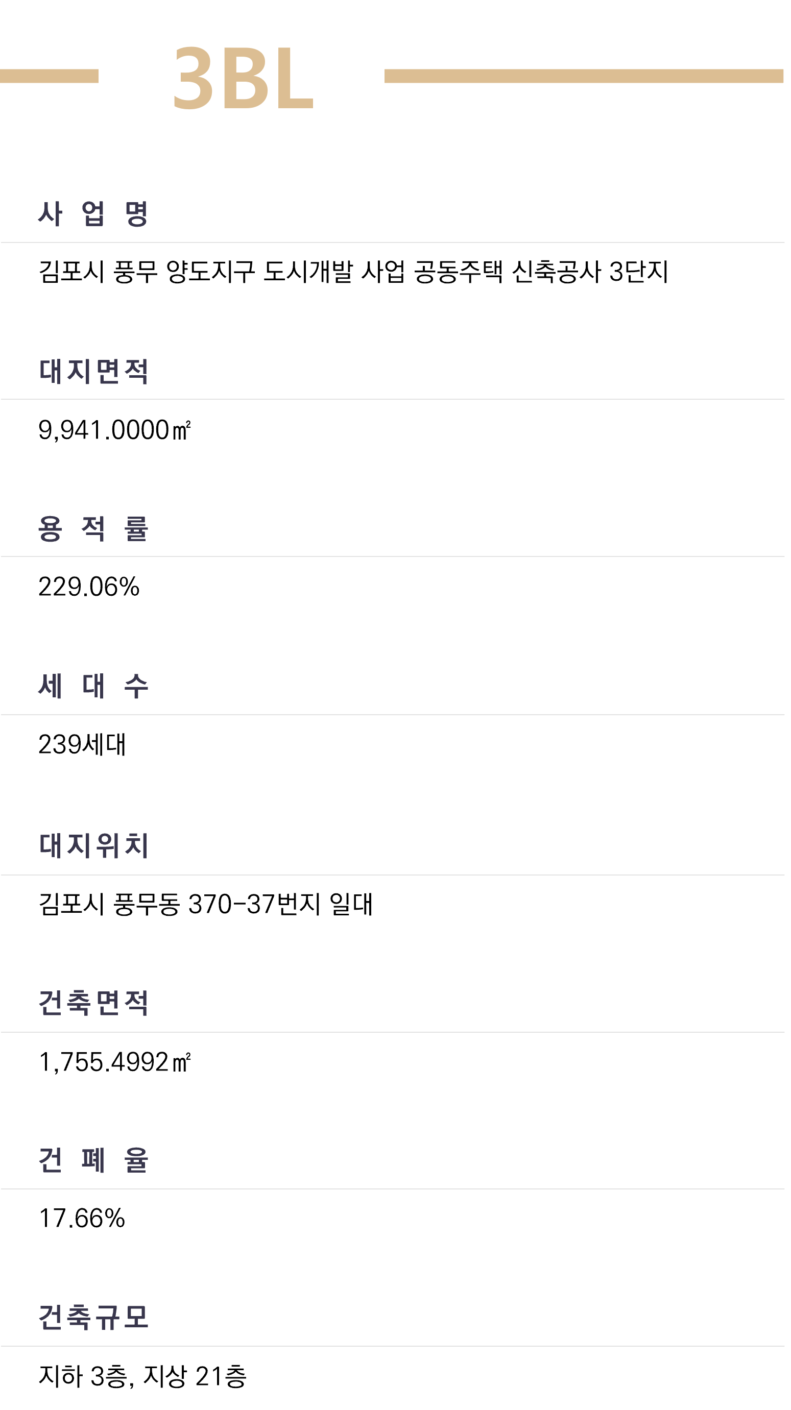Click the 239세대 household count
The height and width of the screenshot is (1410, 791).
coord(82,744)
